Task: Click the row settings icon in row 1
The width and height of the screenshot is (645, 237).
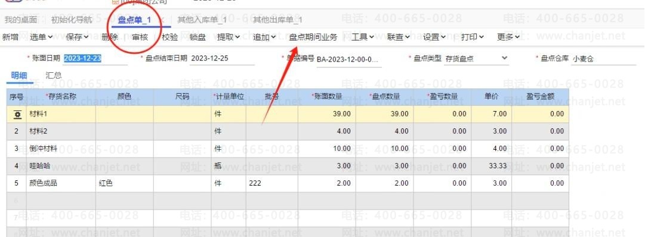Action: pos(17,115)
